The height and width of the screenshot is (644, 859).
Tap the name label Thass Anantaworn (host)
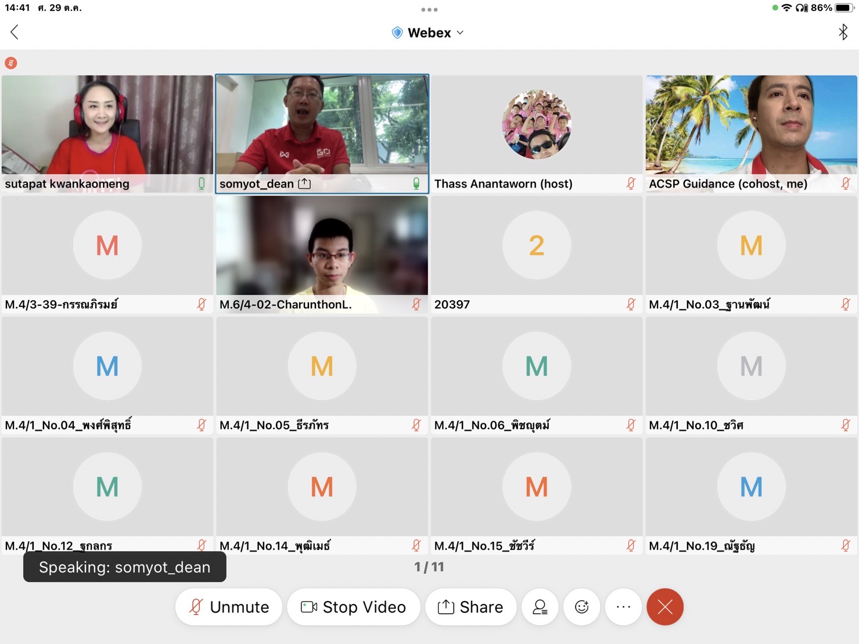coord(504,184)
